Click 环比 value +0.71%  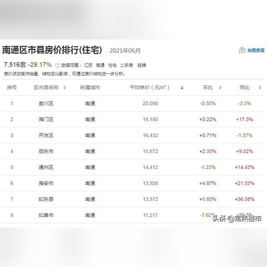208,135
